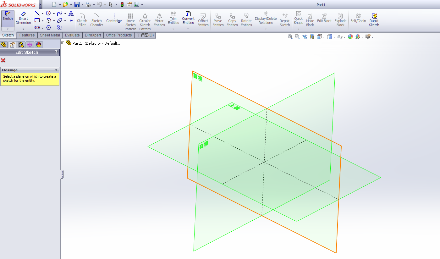Open the Sketch button dropdown arrow

pos(8,29)
